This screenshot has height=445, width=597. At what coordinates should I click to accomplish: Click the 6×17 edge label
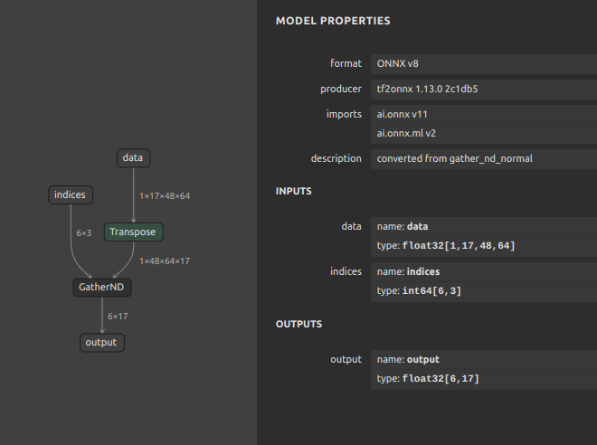coord(118,317)
